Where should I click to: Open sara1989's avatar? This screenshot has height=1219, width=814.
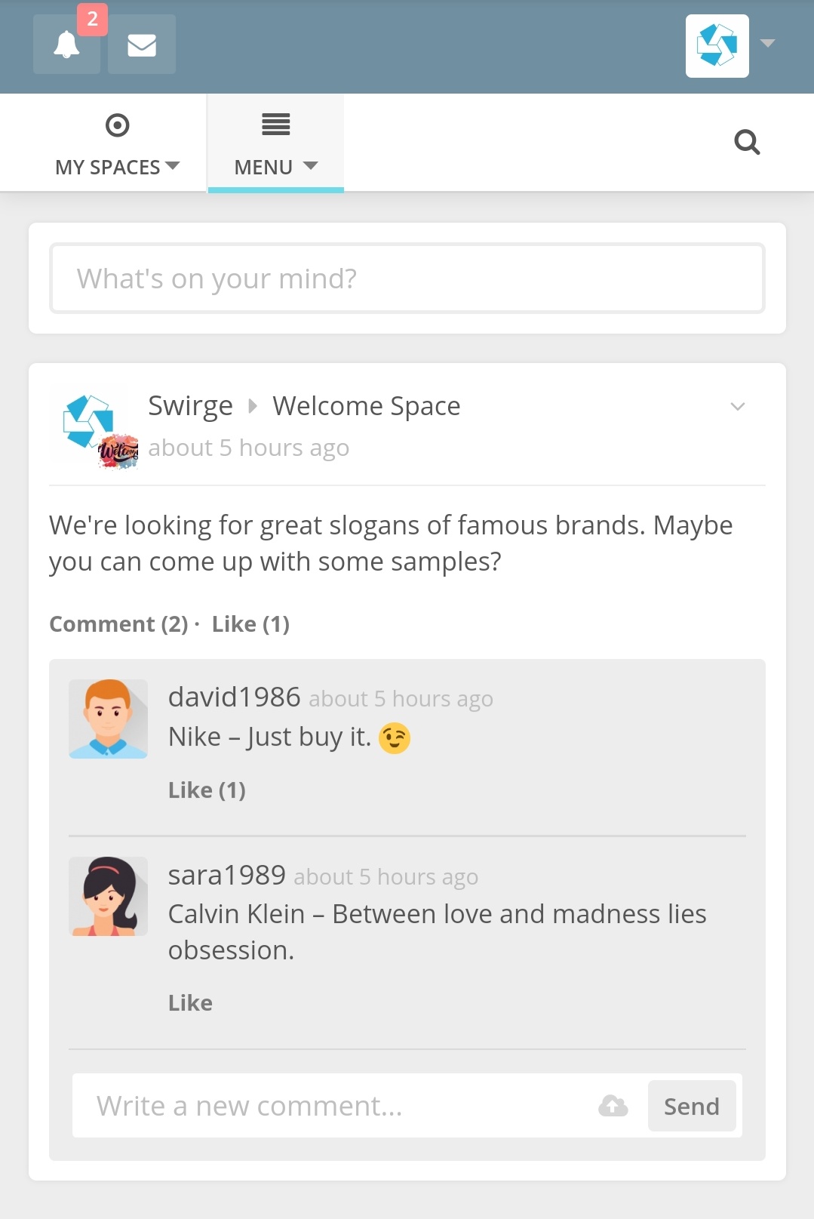[108, 896]
